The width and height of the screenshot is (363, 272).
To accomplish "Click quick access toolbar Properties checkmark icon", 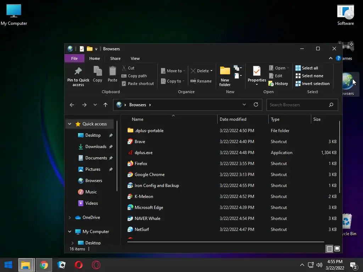I will click(82, 49).
